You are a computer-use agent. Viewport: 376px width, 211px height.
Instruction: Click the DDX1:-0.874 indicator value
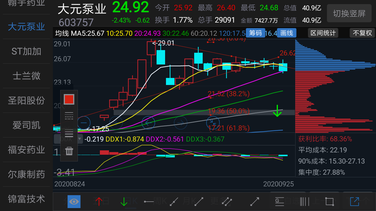tap(125, 139)
